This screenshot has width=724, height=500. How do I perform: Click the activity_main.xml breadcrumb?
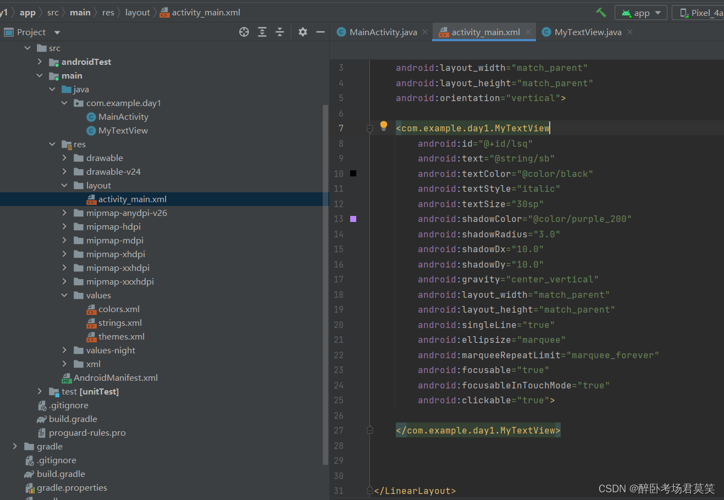tap(200, 12)
